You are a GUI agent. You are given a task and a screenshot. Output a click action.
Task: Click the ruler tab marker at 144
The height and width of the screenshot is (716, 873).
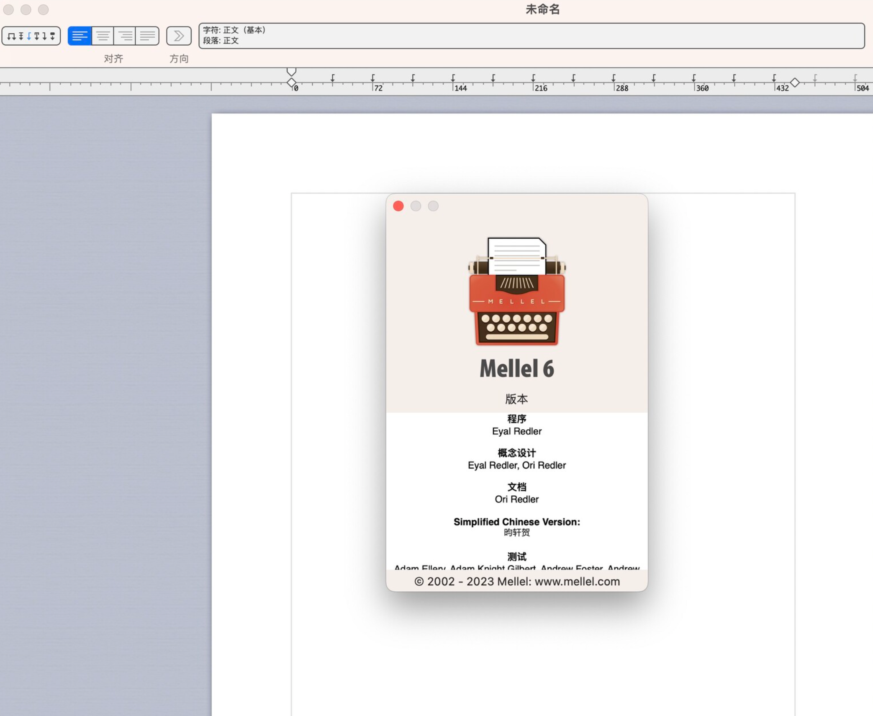click(x=453, y=78)
